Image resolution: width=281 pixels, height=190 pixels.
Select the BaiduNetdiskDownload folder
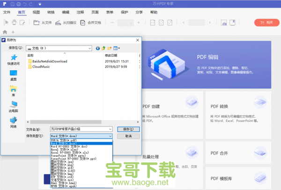point(48,61)
